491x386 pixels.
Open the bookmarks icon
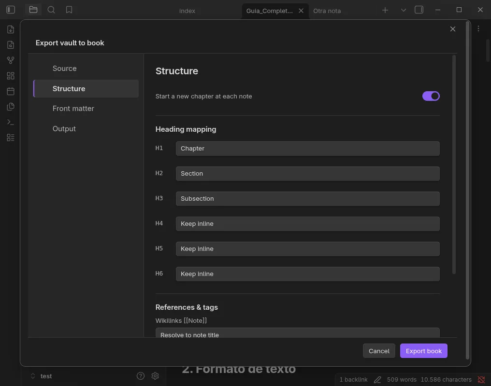point(69,10)
